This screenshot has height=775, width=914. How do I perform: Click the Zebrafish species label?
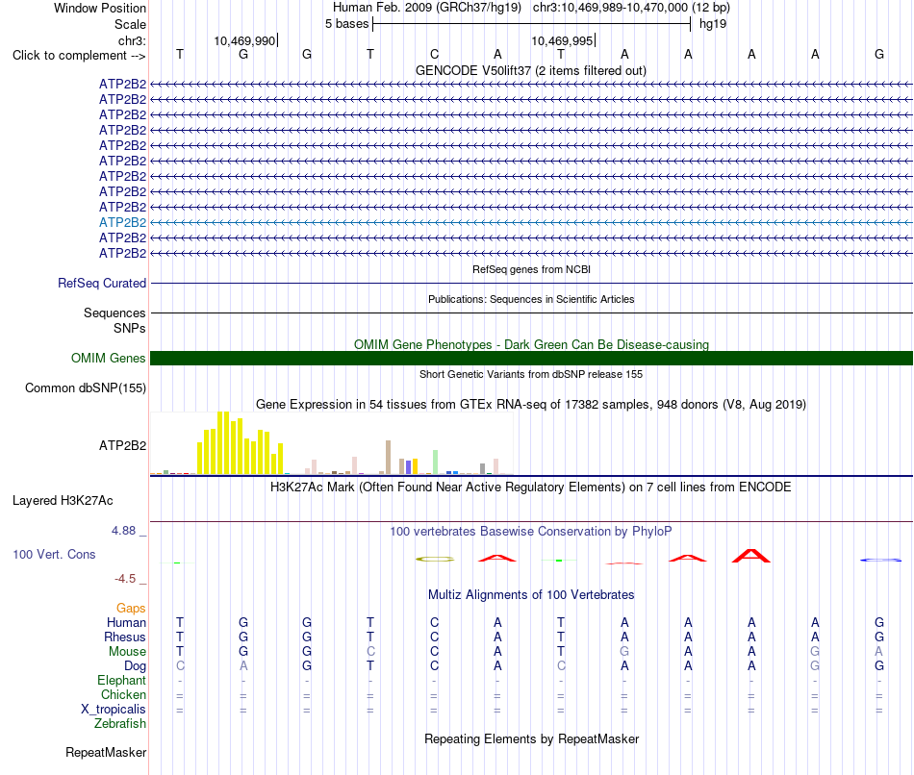(x=120, y=723)
